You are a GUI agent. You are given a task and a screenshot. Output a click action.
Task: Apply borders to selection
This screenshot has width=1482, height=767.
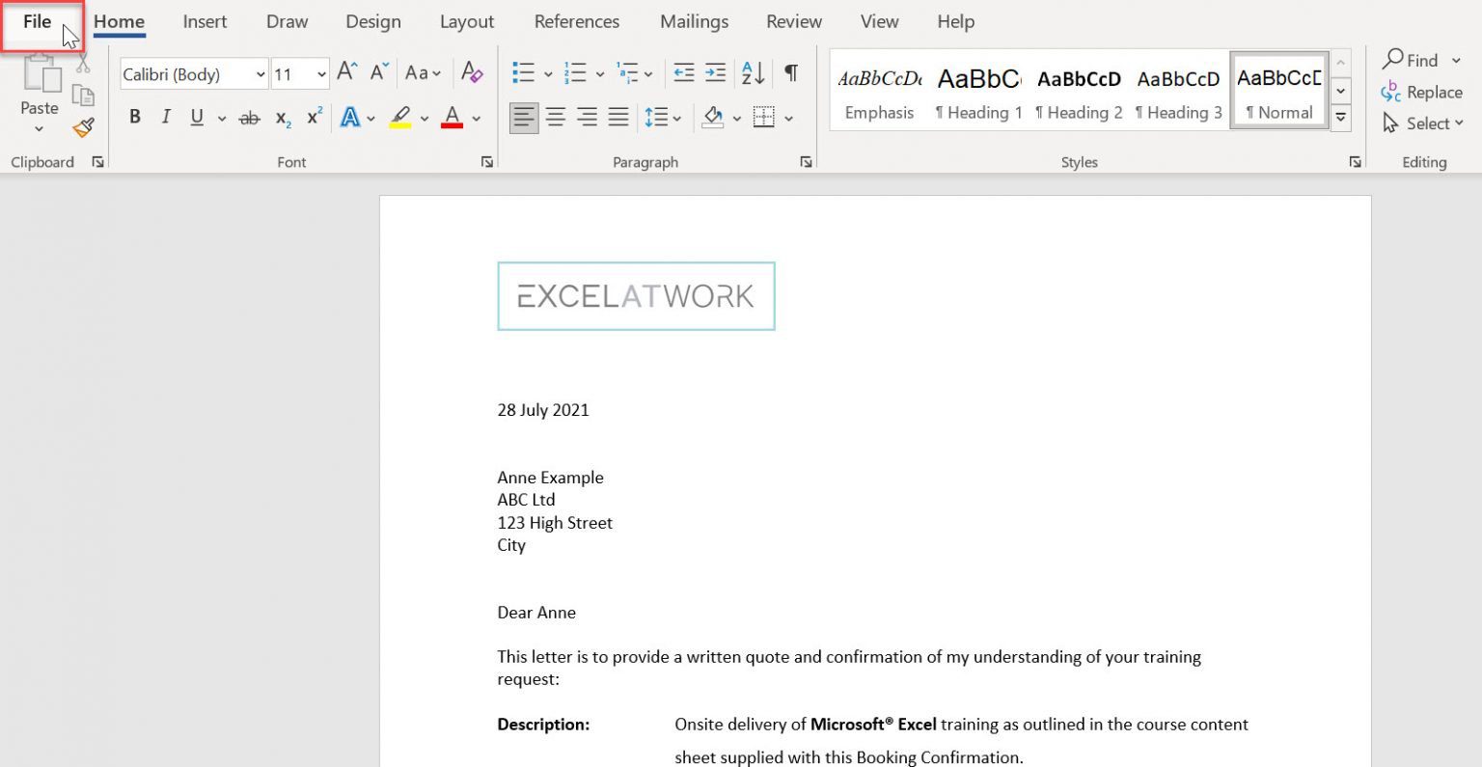click(764, 118)
